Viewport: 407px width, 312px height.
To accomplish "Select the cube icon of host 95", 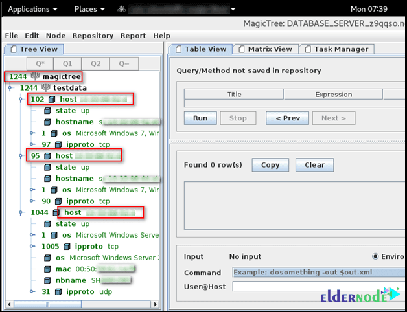I will 49,156.
